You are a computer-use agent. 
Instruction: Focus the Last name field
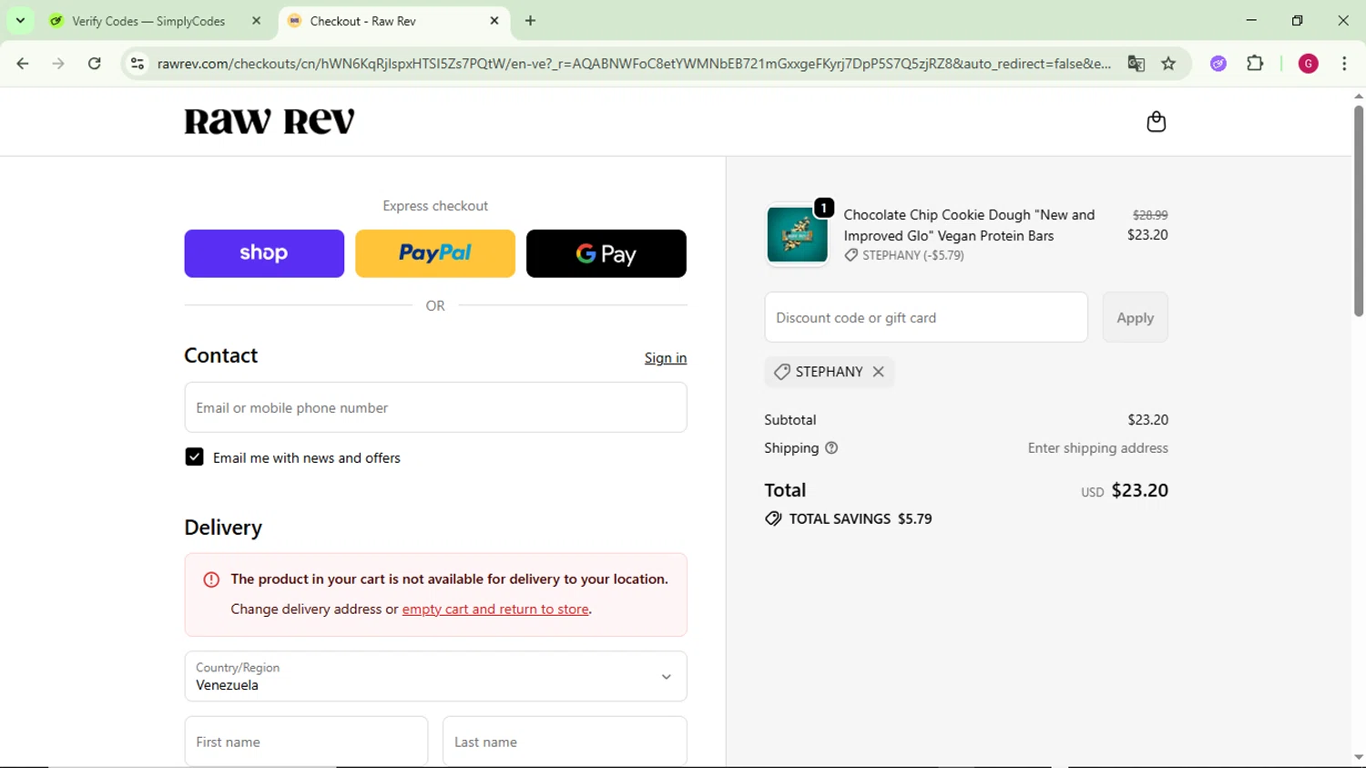[x=565, y=742]
